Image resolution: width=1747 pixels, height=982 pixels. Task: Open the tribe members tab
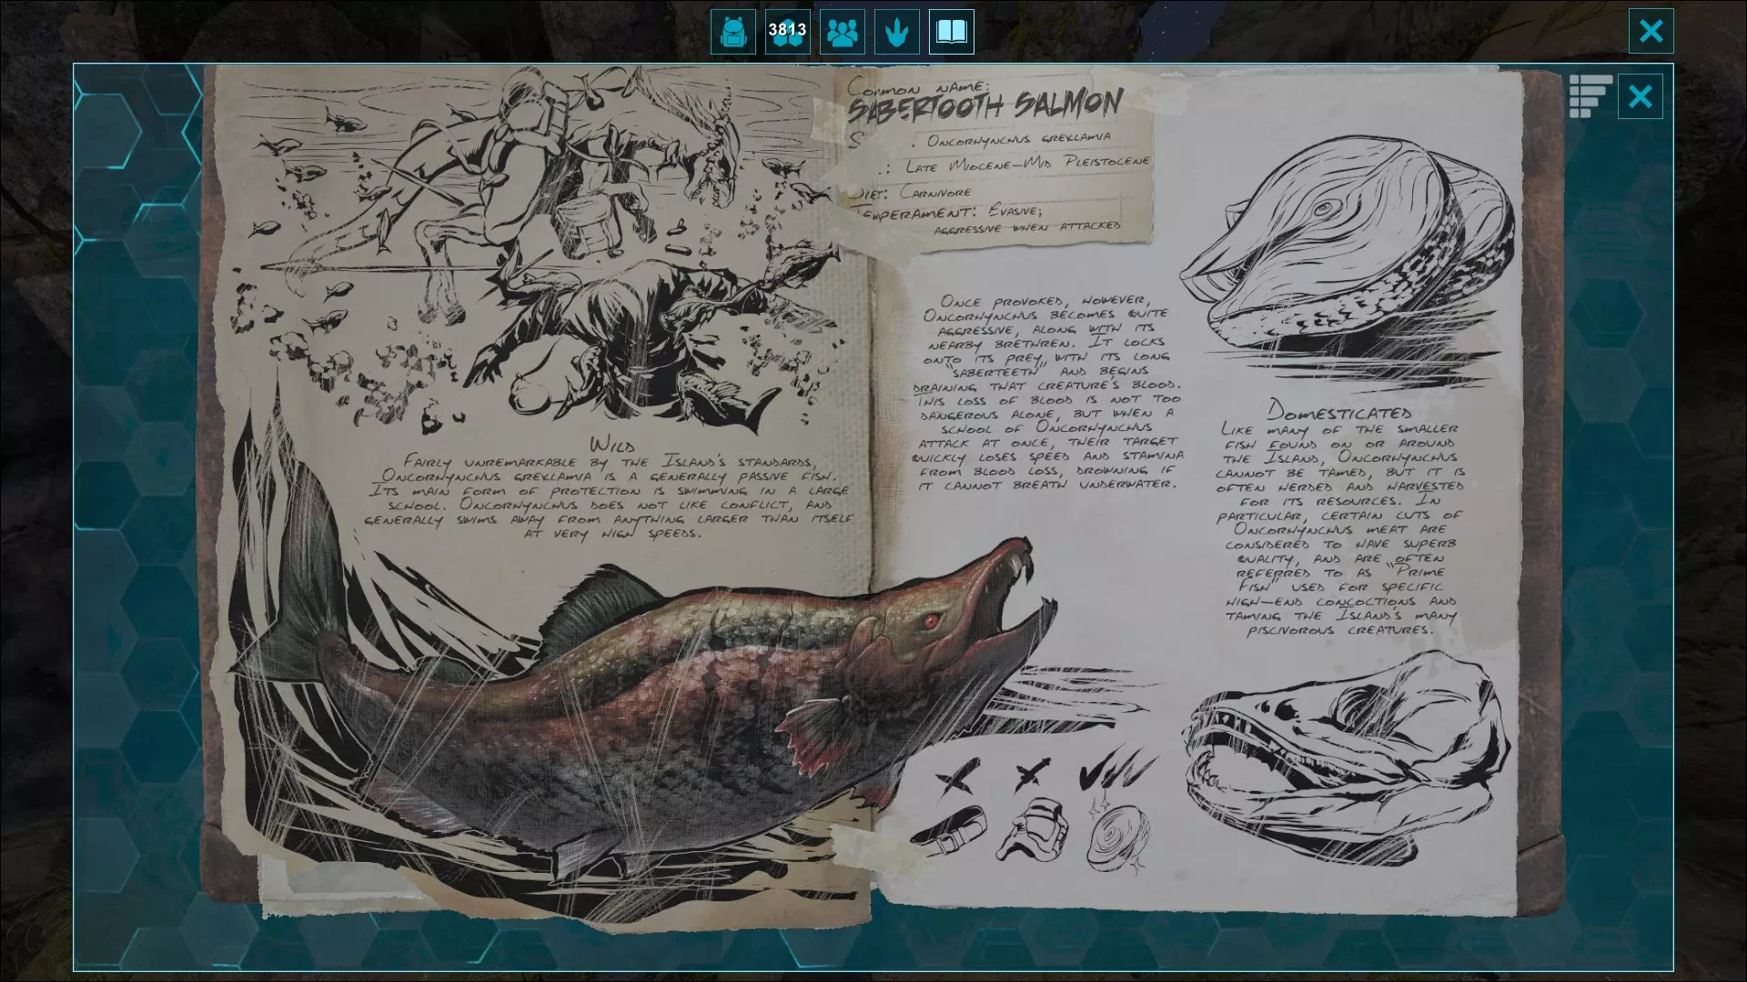(x=842, y=32)
